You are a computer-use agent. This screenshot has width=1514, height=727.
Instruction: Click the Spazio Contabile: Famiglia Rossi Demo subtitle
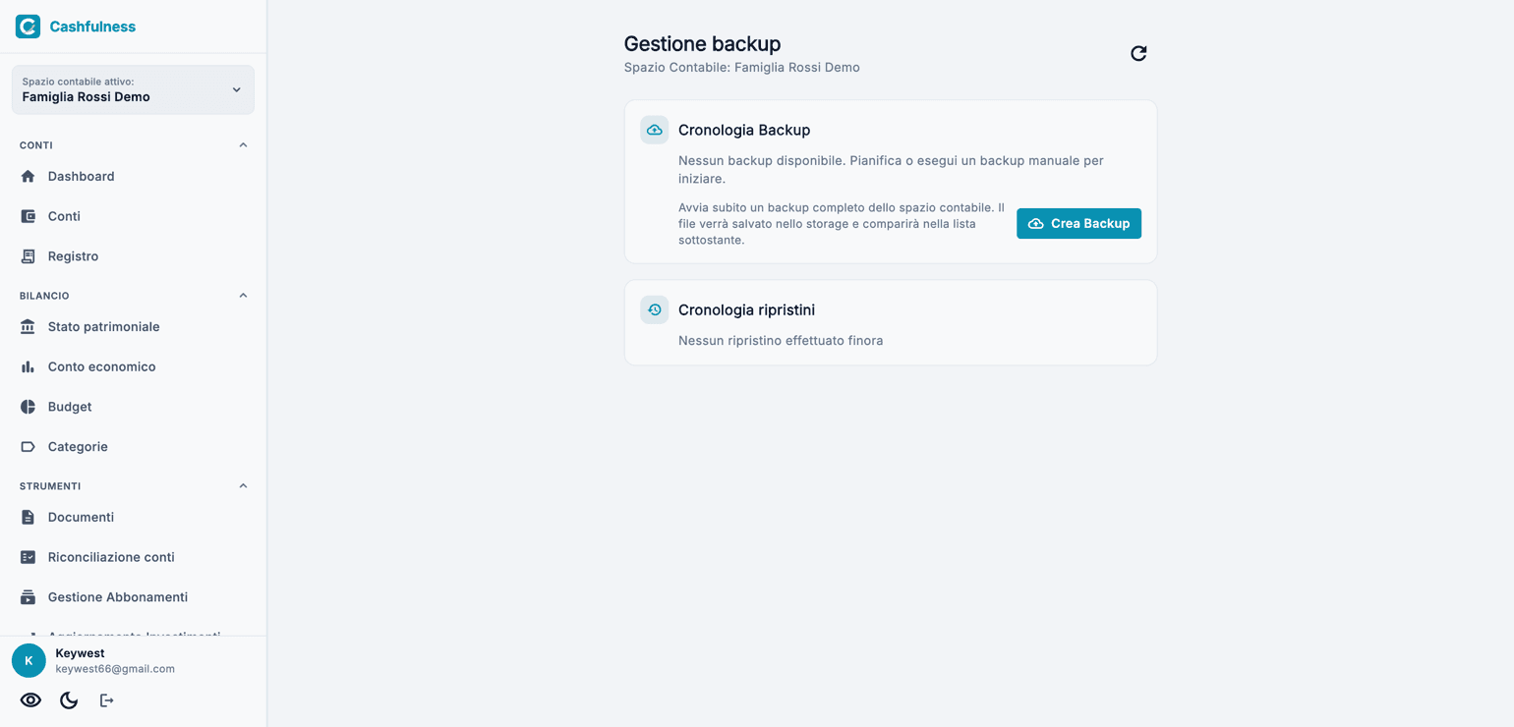click(x=742, y=68)
